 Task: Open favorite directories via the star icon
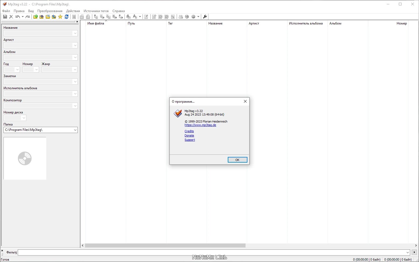(x=60, y=17)
